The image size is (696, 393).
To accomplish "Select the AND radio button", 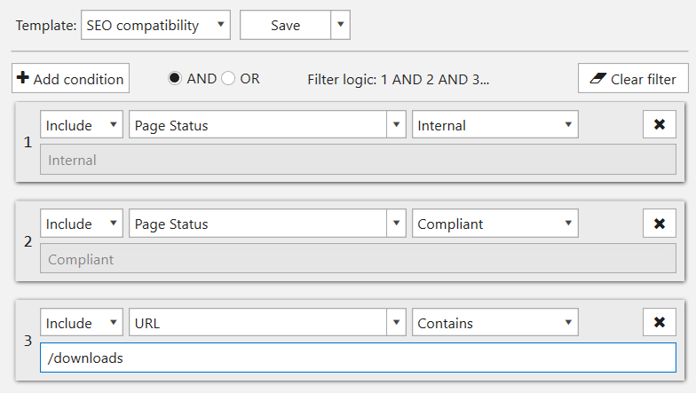I will (x=175, y=78).
